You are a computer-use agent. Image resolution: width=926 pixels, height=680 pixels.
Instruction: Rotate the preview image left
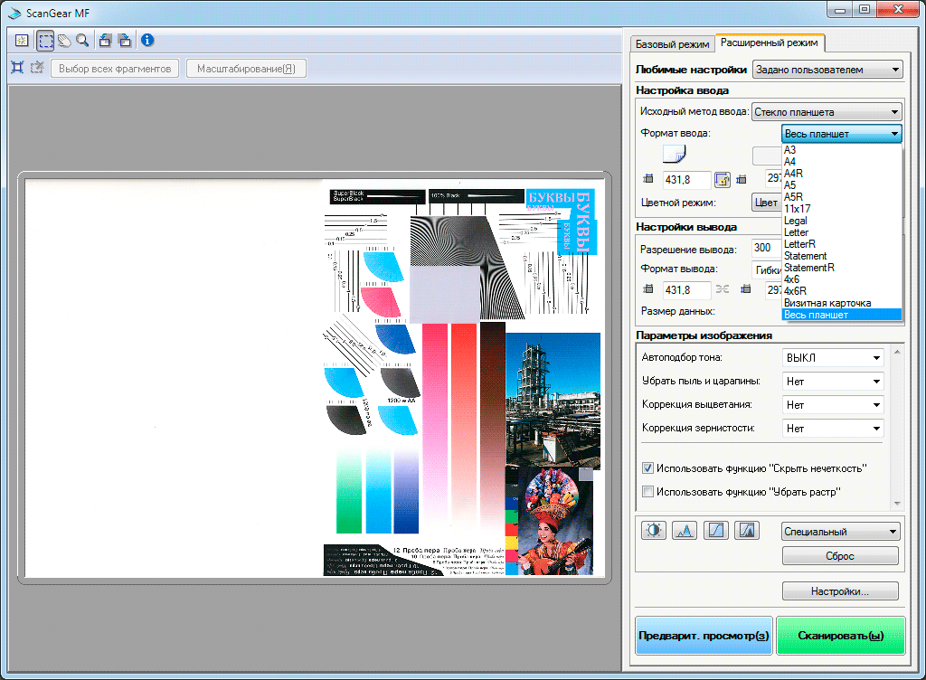coord(106,40)
